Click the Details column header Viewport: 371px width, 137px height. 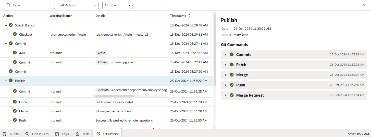click(x=100, y=16)
